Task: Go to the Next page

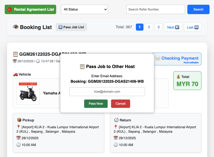Action: (173, 27)
